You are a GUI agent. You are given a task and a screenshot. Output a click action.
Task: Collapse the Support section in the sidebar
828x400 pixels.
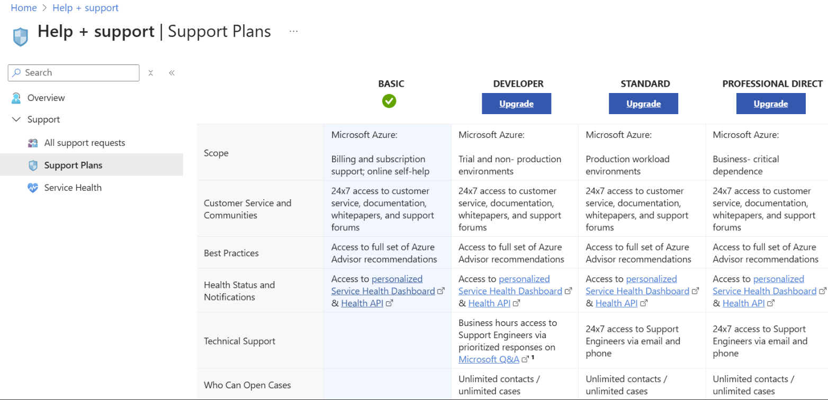(16, 119)
